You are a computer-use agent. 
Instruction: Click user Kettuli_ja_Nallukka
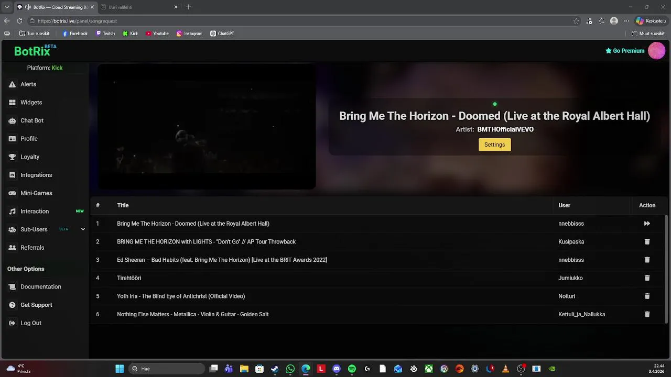pyautogui.click(x=582, y=314)
